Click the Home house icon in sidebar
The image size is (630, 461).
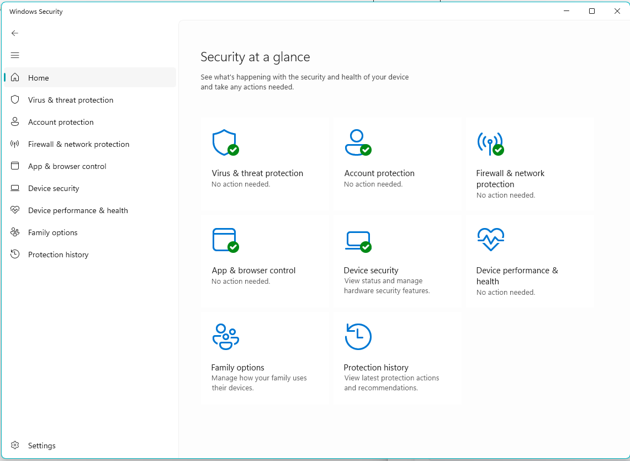point(15,77)
